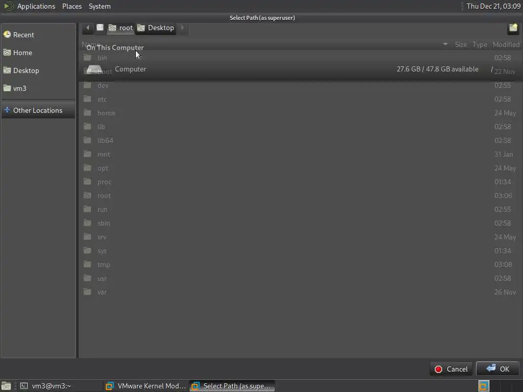Open the Places menu
This screenshot has height=392, width=523.
click(72, 6)
